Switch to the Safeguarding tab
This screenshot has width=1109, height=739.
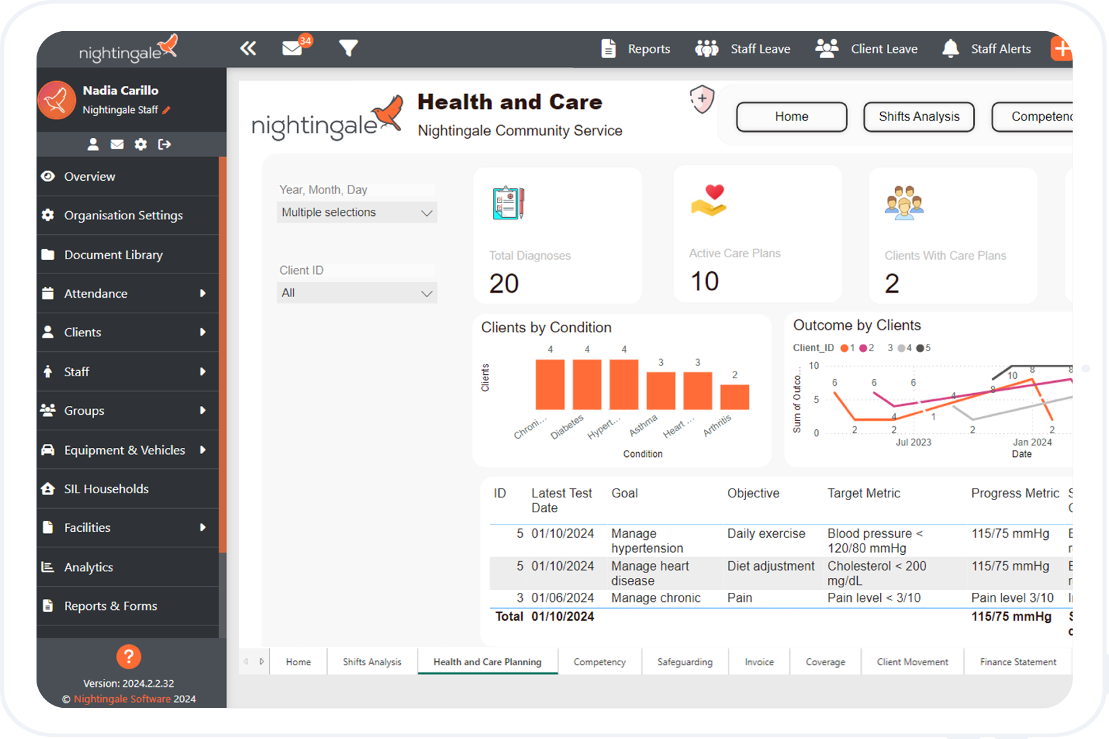click(684, 661)
